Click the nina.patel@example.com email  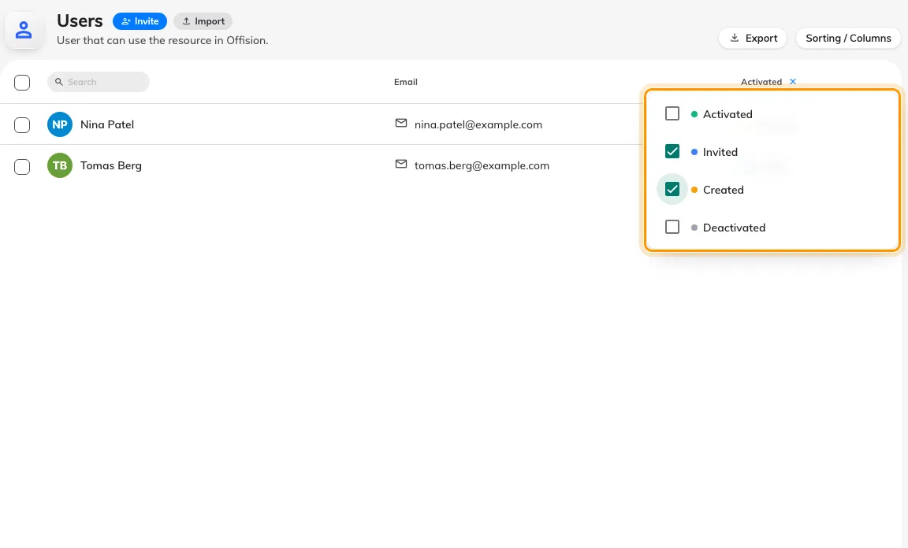(x=478, y=124)
